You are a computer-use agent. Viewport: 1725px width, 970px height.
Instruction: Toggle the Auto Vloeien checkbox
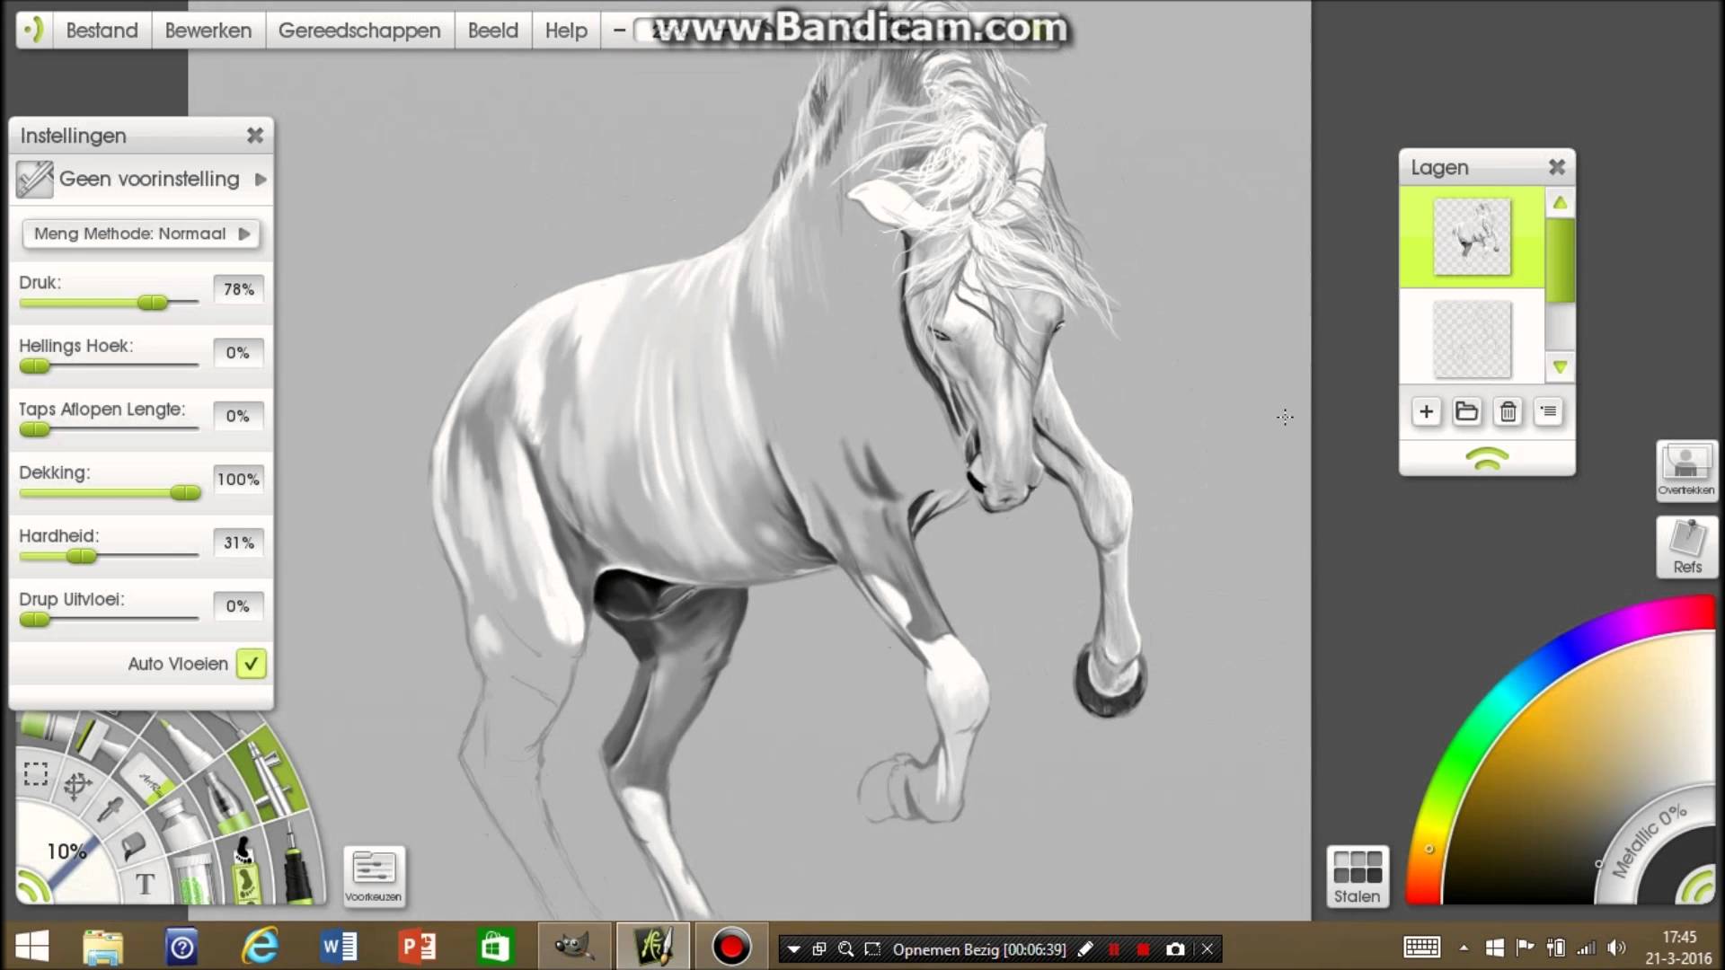pyautogui.click(x=252, y=663)
